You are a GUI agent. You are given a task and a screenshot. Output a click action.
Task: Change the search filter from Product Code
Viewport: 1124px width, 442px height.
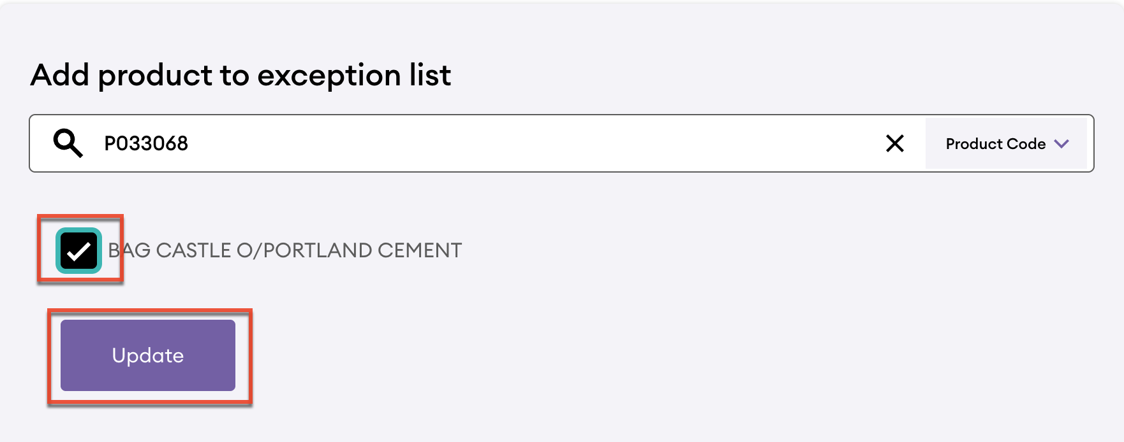pyautogui.click(x=1005, y=143)
